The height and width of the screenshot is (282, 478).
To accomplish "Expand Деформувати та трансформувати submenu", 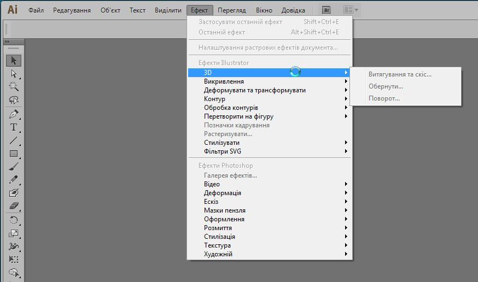I will tap(270, 90).
